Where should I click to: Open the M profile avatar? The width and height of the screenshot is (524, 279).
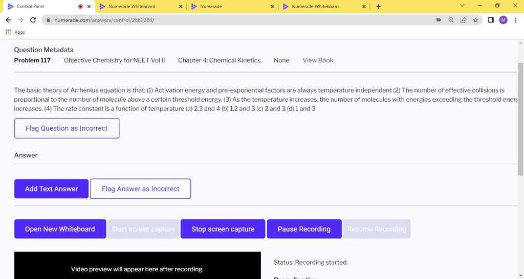(x=503, y=20)
